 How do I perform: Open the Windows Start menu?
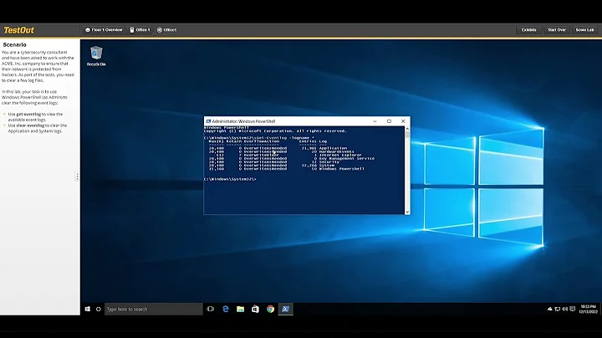[88, 310]
